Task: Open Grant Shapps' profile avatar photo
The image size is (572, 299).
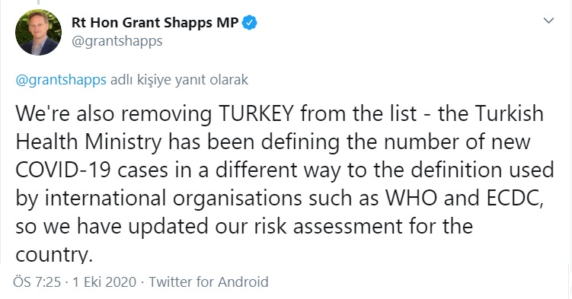Action: (x=38, y=33)
